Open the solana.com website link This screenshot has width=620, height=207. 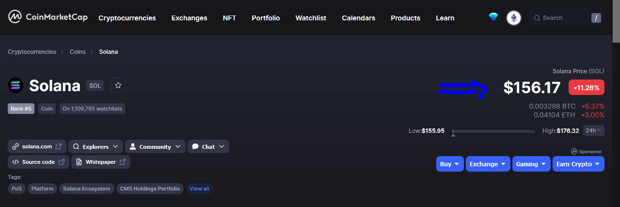[37, 146]
